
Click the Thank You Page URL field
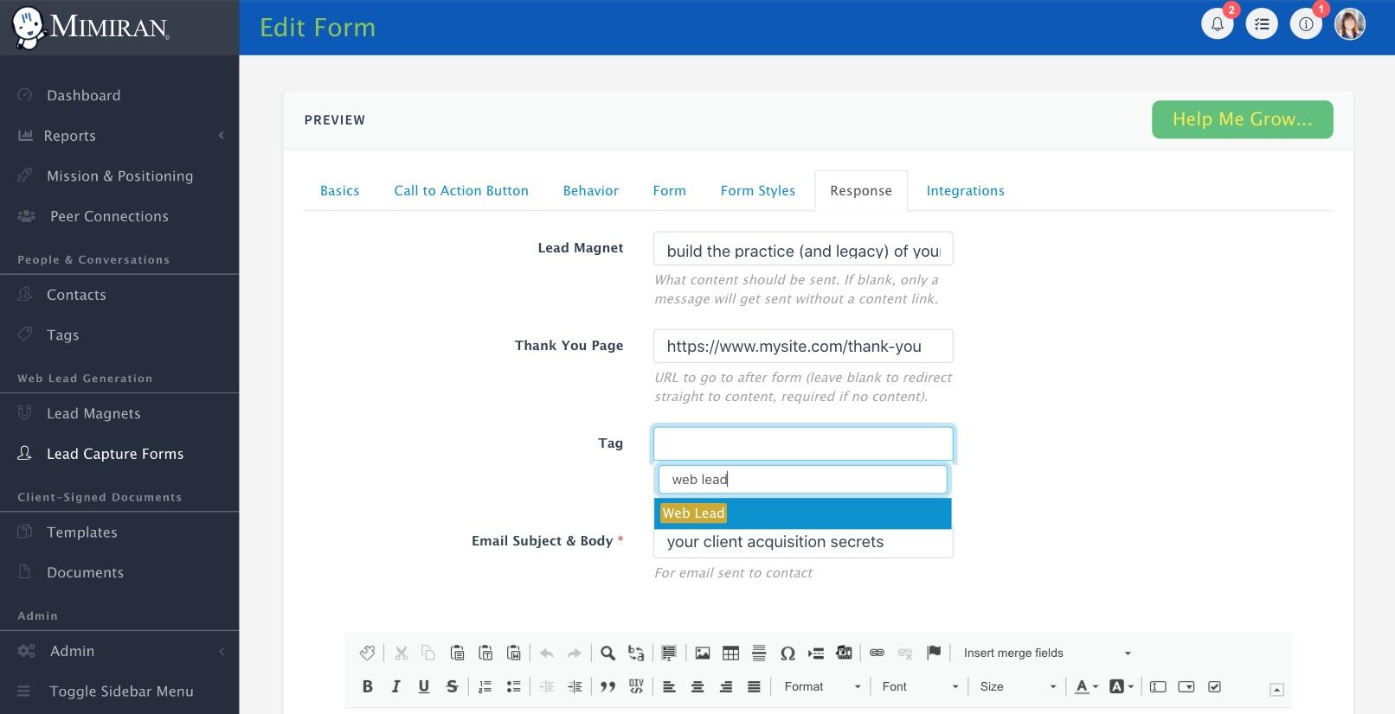pyautogui.click(x=803, y=346)
